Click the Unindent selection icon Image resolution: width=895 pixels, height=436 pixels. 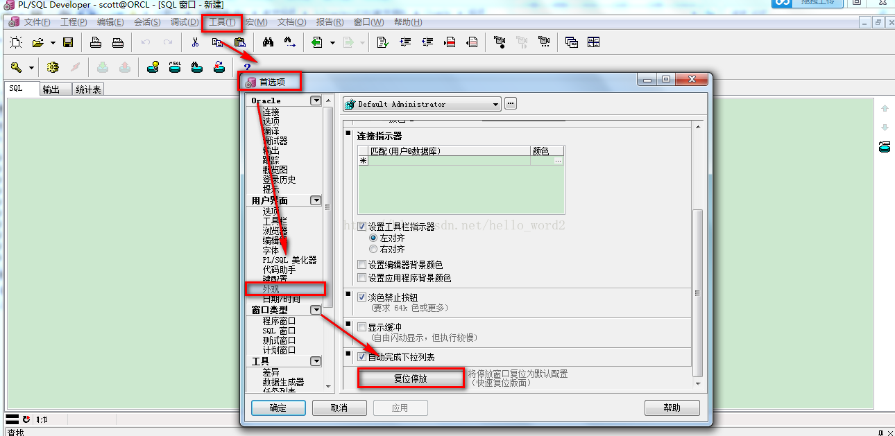(427, 42)
